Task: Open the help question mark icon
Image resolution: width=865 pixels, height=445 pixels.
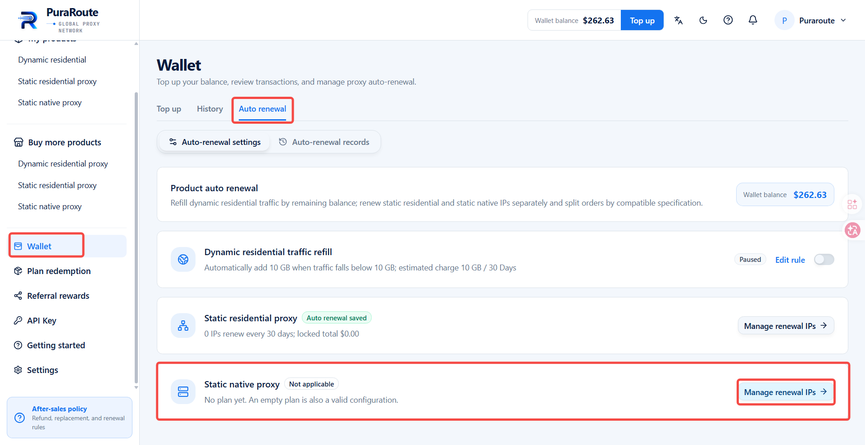Action: 728,20
